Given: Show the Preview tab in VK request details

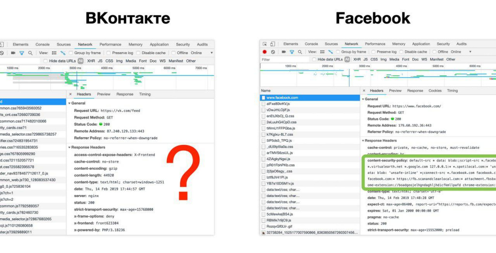Looking at the screenshot, I should [x=104, y=94].
